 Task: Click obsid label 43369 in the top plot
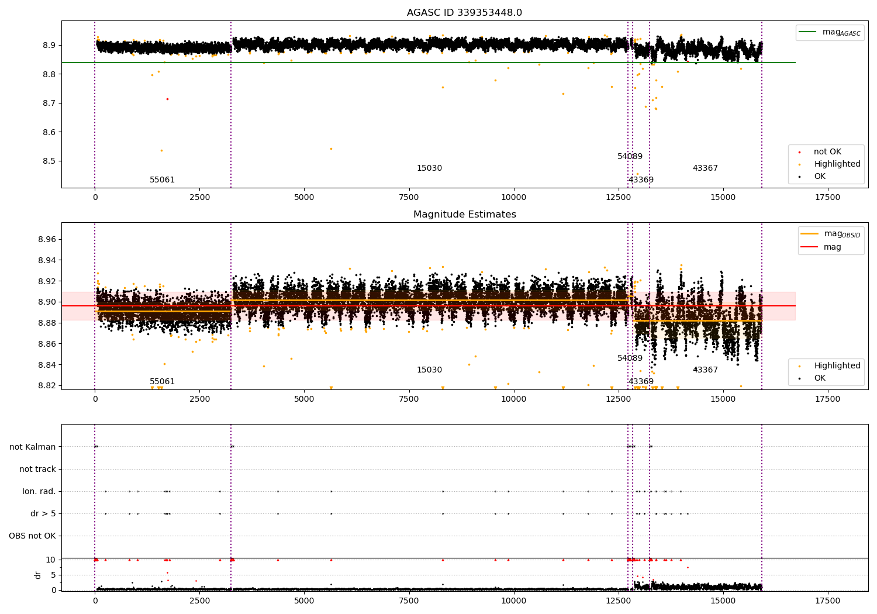click(x=641, y=180)
